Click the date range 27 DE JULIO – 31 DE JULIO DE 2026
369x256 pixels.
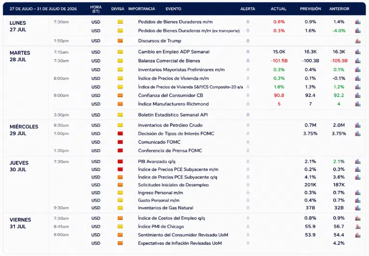click(43, 9)
